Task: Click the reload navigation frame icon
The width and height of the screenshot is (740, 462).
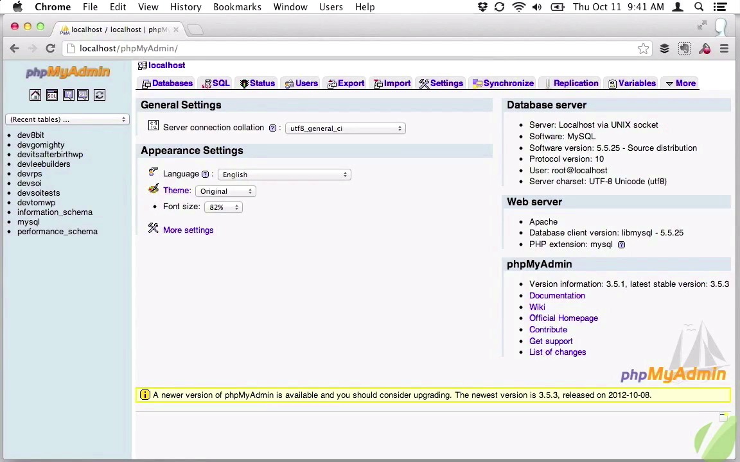Action: pos(100,95)
